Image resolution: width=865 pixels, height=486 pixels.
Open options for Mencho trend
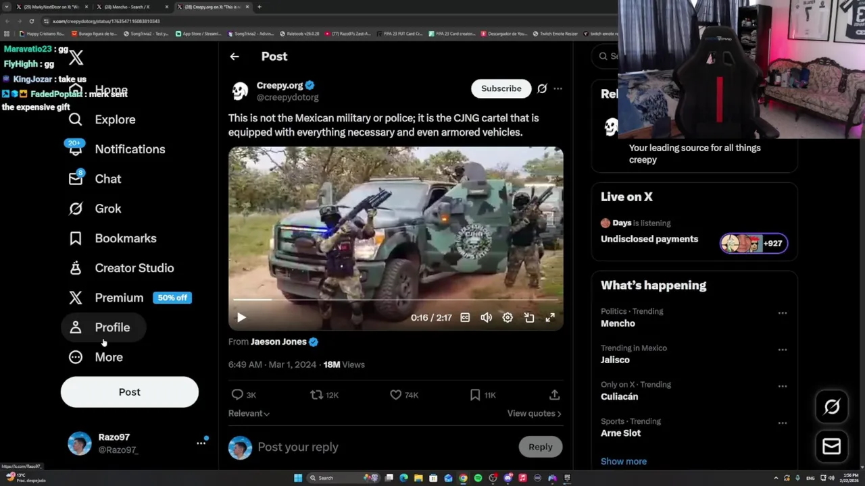tap(783, 313)
